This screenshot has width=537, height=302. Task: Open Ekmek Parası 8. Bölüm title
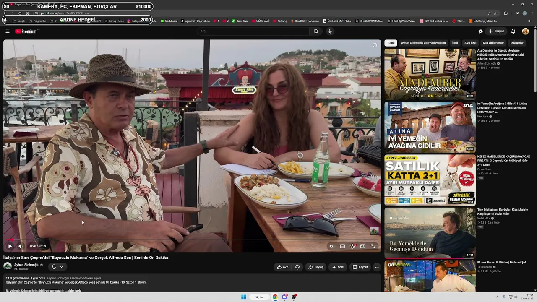pos(501,263)
